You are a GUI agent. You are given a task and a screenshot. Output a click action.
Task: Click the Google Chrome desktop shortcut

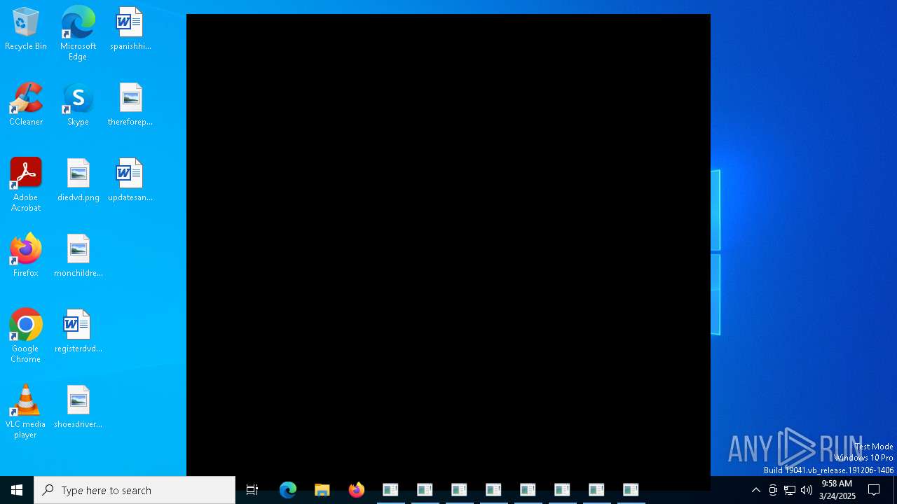pos(26,336)
